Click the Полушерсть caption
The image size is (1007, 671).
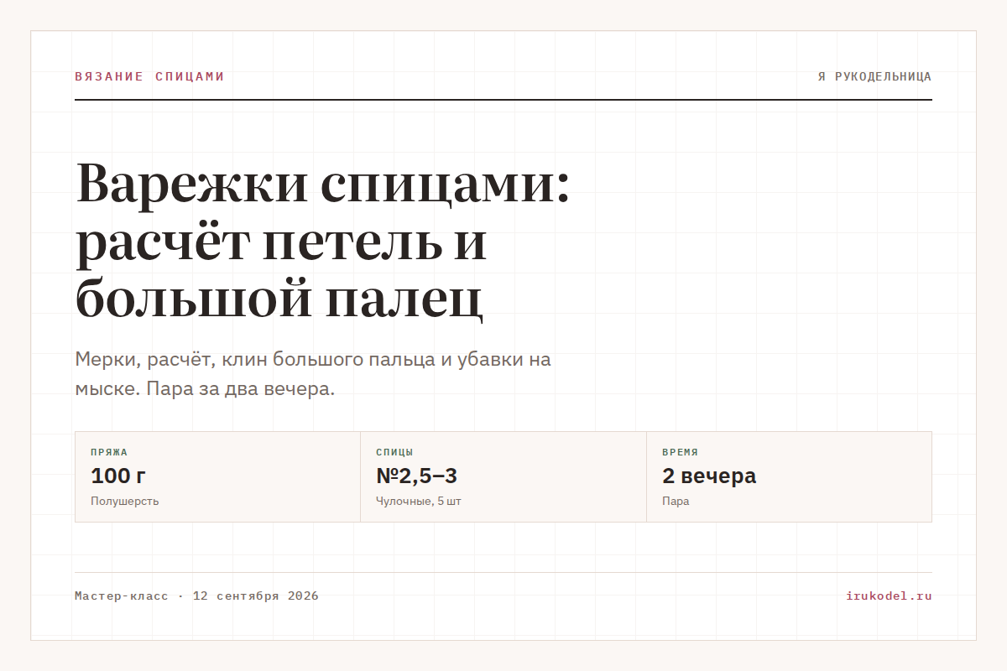pos(124,502)
